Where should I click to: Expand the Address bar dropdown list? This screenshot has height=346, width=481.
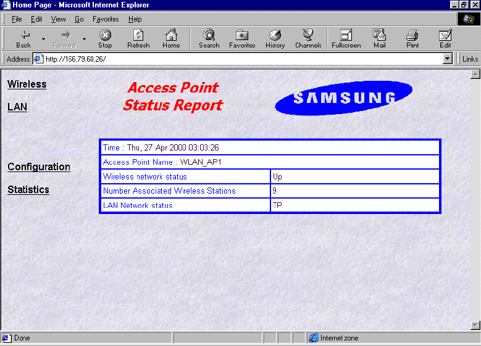[x=448, y=59]
